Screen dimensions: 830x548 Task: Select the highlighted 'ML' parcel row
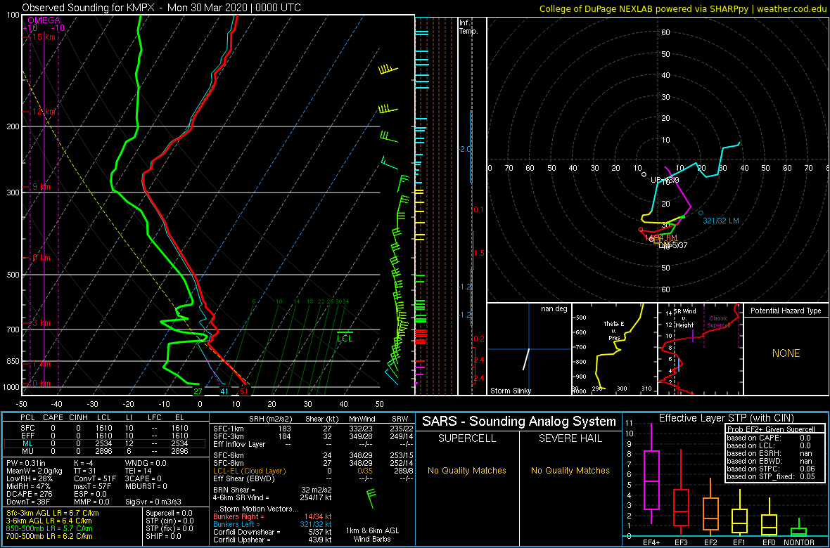[x=105, y=444]
